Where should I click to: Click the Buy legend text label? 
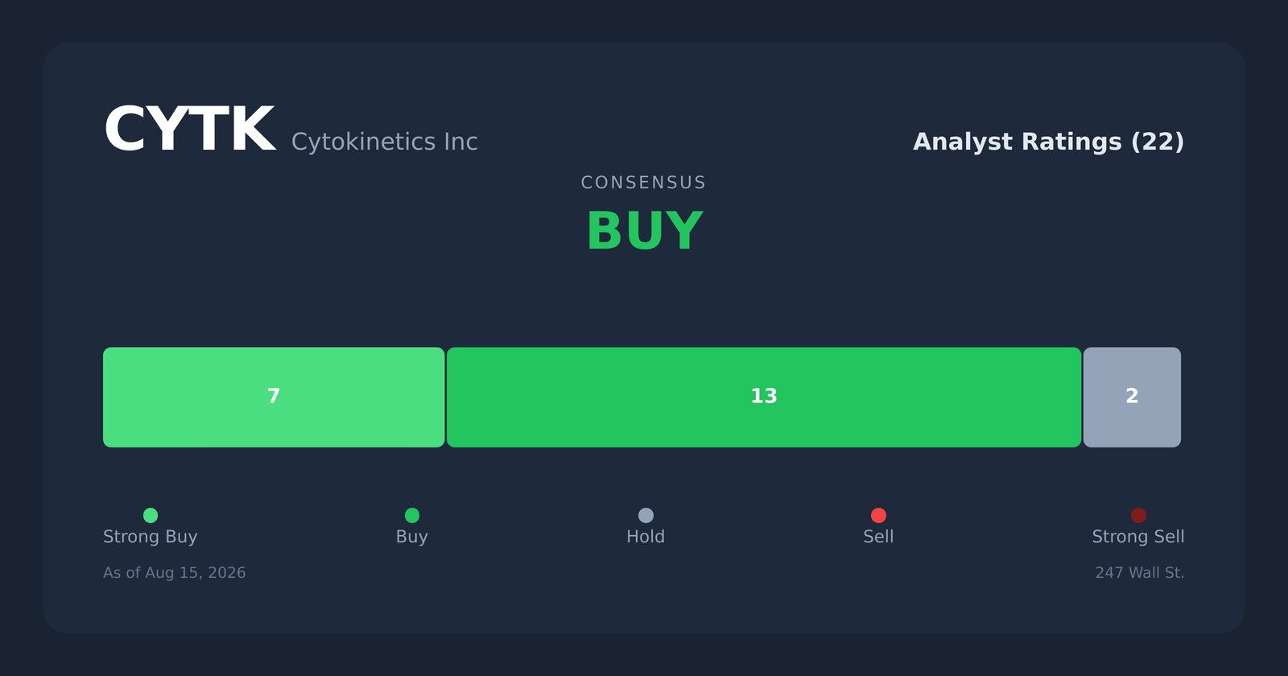tap(412, 537)
